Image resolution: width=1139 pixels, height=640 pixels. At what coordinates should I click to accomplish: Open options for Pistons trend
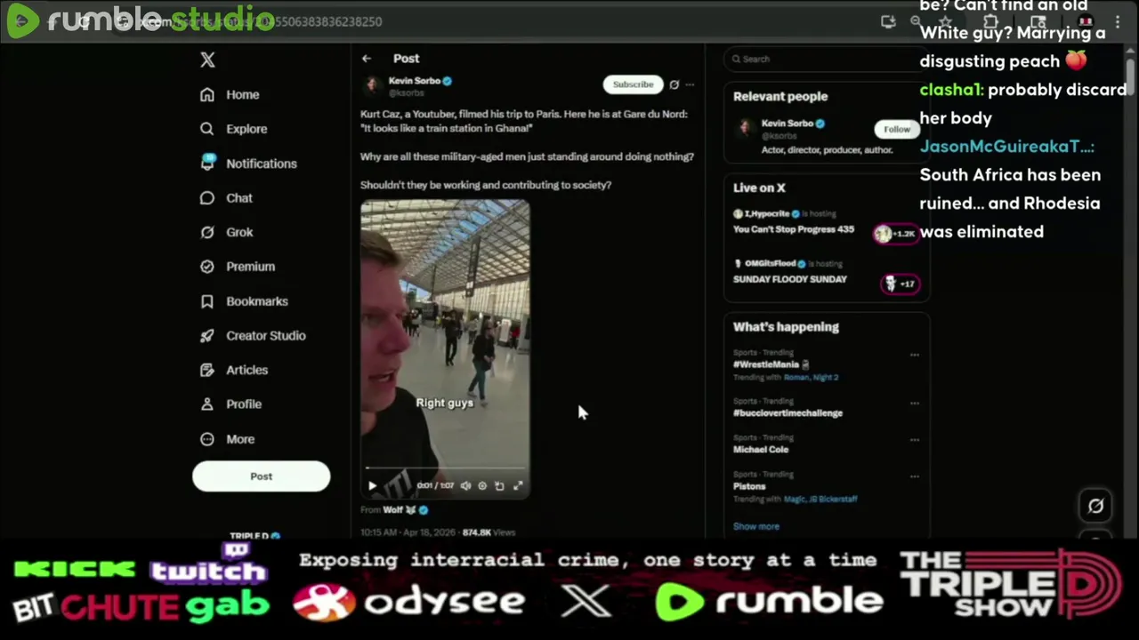click(914, 476)
